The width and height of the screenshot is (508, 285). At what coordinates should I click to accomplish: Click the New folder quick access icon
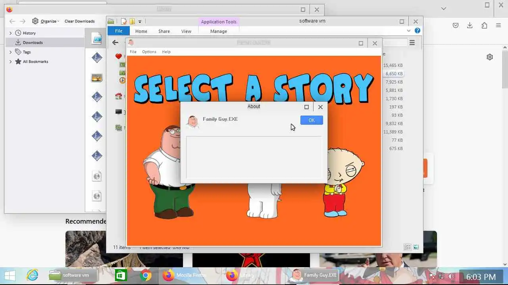[x=132, y=21]
